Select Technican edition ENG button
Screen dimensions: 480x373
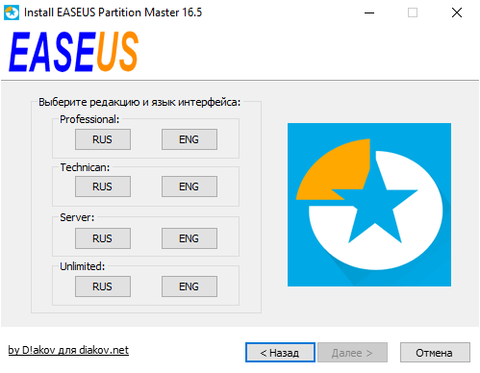(189, 186)
